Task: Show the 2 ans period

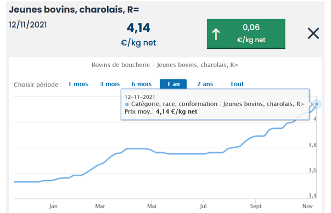Action: 205,84
